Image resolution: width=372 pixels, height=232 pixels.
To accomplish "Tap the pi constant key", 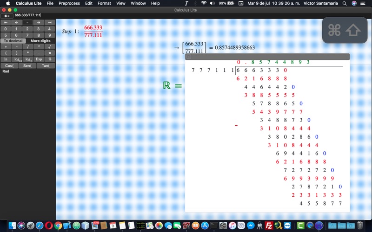I will click(50, 53).
